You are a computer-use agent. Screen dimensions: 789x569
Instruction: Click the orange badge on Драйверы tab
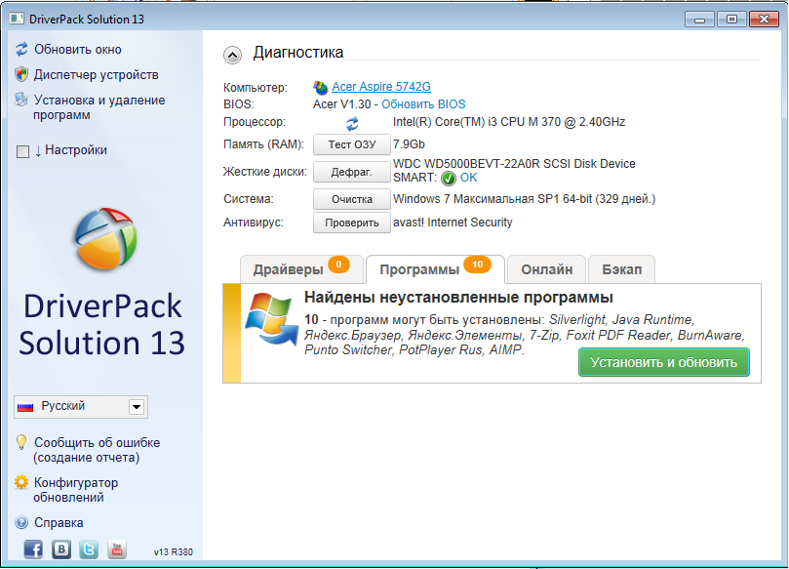point(338,264)
